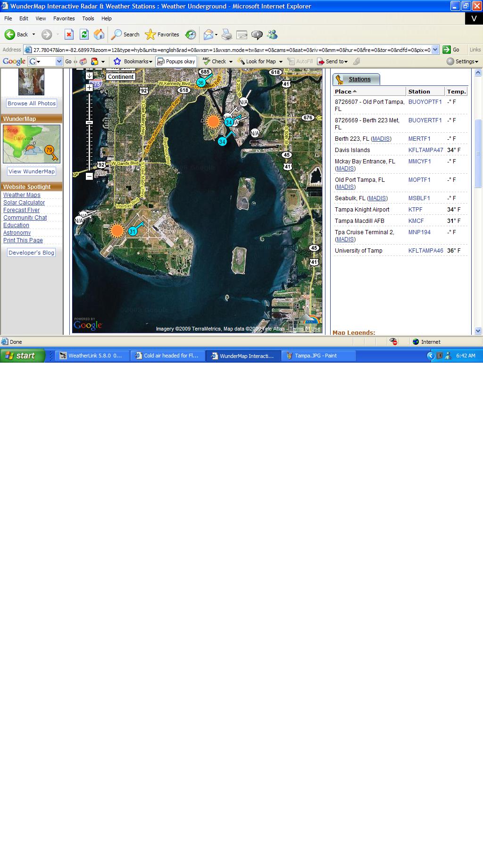Open Google toolbar Settings dropdown

(x=463, y=61)
